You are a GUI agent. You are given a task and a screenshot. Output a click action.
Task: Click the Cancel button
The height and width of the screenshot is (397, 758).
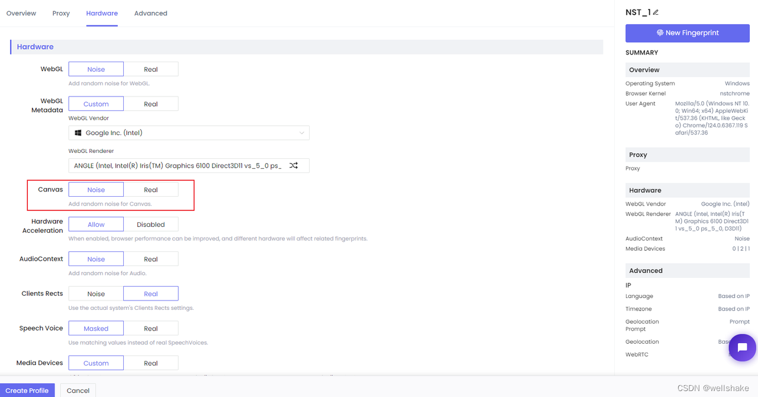tap(78, 390)
